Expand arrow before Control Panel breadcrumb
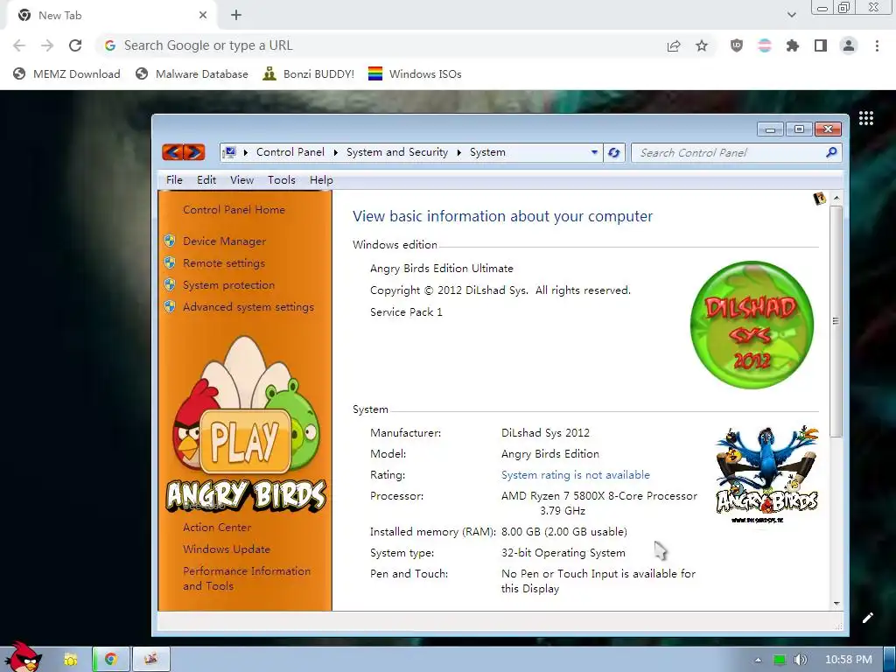The height and width of the screenshot is (672, 896). 246,152
